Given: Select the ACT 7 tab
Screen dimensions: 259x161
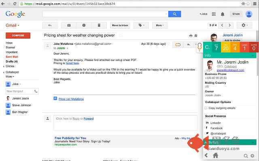Looking at the screenshot, I should click(x=217, y=47).
